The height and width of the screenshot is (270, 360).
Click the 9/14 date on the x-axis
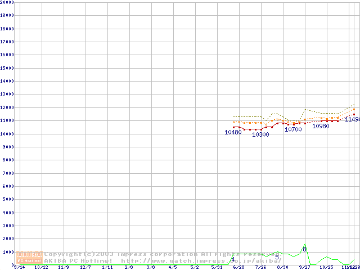[x=19, y=267]
